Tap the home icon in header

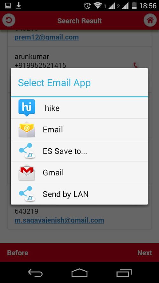pyautogui.click(x=150, y=20)
